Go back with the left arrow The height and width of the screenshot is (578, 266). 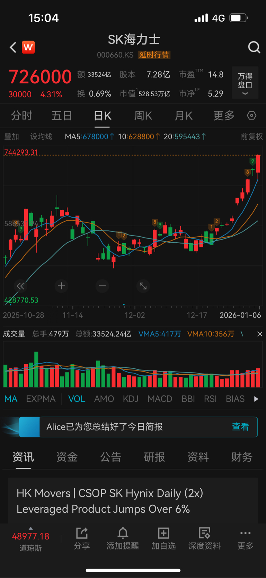pyautogui.click(x=13, y=47)
